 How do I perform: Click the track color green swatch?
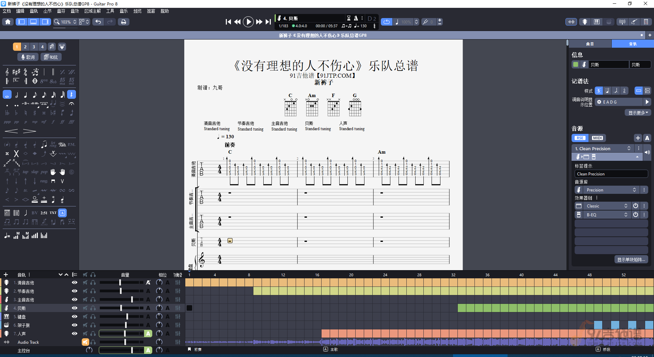coord(576,64)
